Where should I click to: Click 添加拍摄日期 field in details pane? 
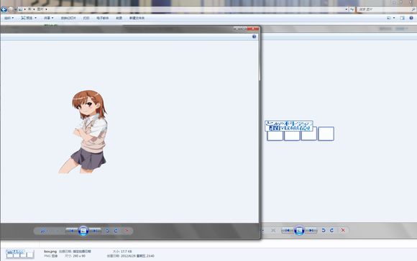pyautogui.click(x=82, y=252)
